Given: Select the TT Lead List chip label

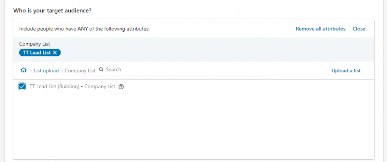Looking at the screenshot, I should click(37, 53).
